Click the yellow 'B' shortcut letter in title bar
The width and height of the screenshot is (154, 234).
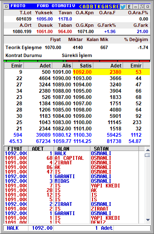click(x=92, y=7)
